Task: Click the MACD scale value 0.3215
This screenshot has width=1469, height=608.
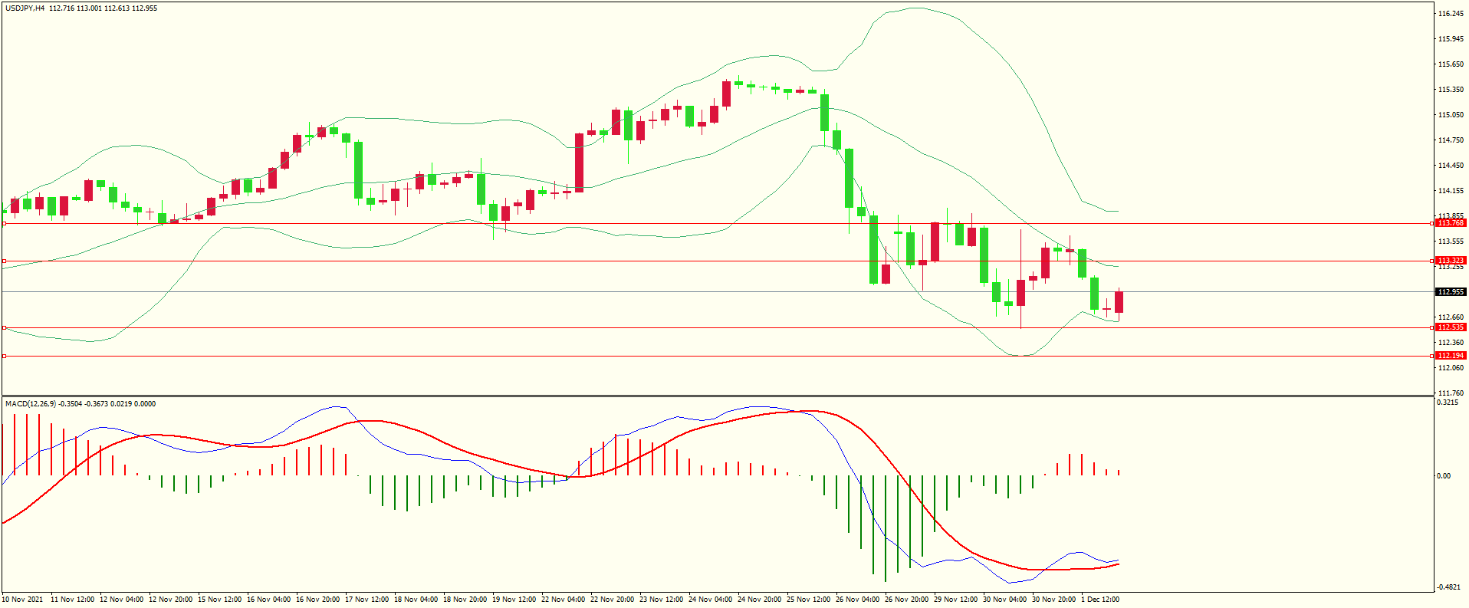Action: point(1448,403)
